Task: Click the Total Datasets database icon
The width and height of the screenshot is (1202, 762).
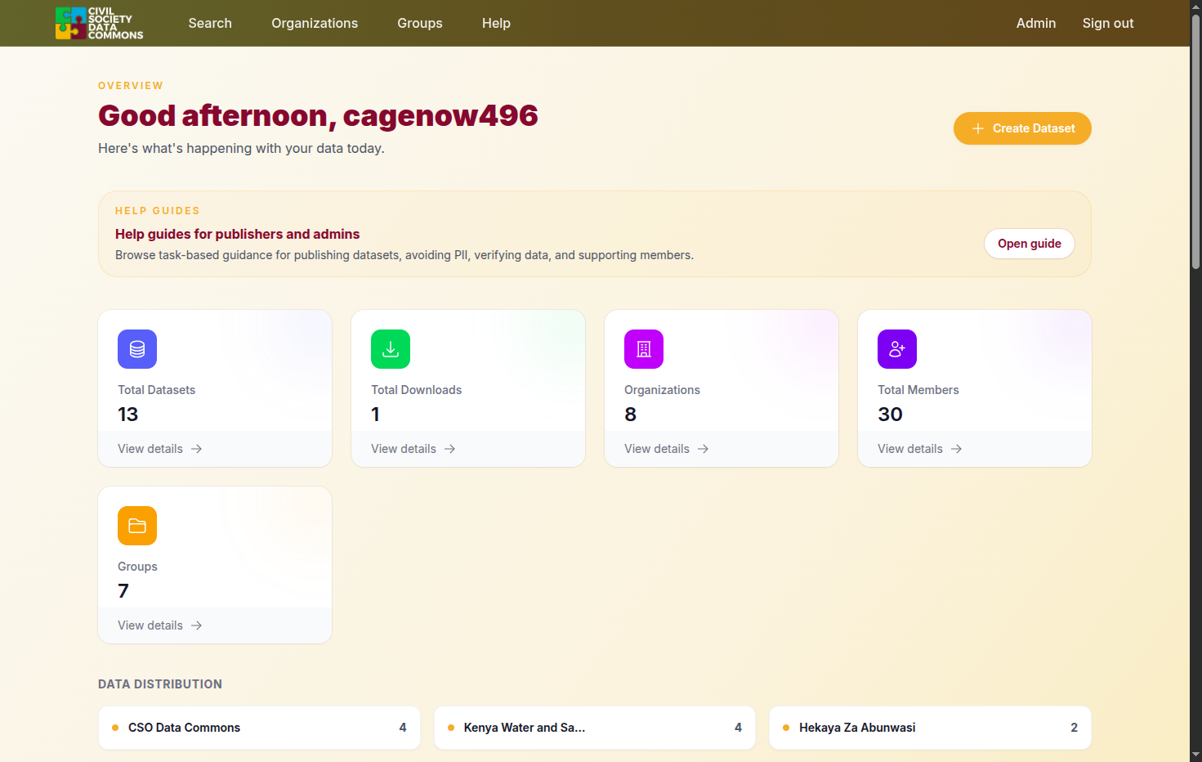Action: click(137, 349)
